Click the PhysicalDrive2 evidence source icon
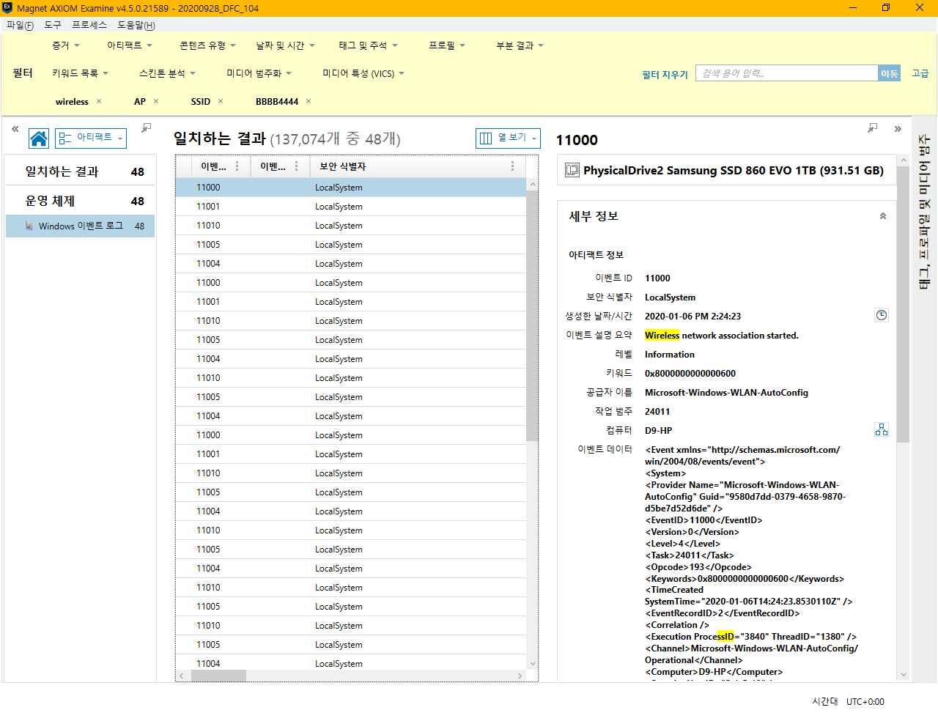 572,171
